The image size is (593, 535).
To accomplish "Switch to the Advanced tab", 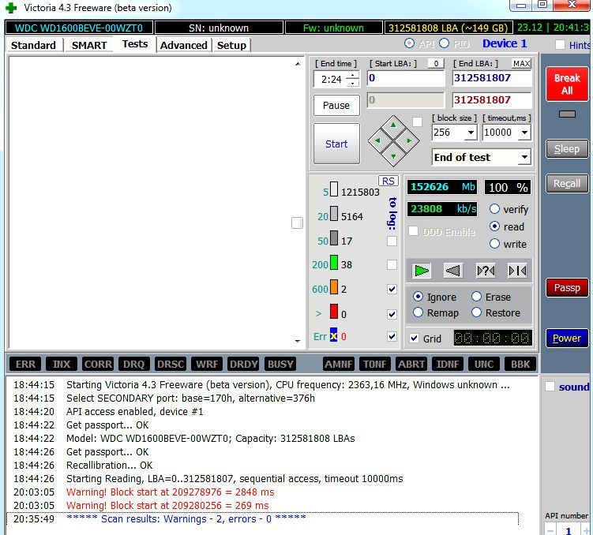I will (x=184, y=45).
